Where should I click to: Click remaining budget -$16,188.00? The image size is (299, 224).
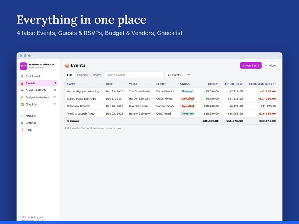pyautogui.click(x=267, y=114)
